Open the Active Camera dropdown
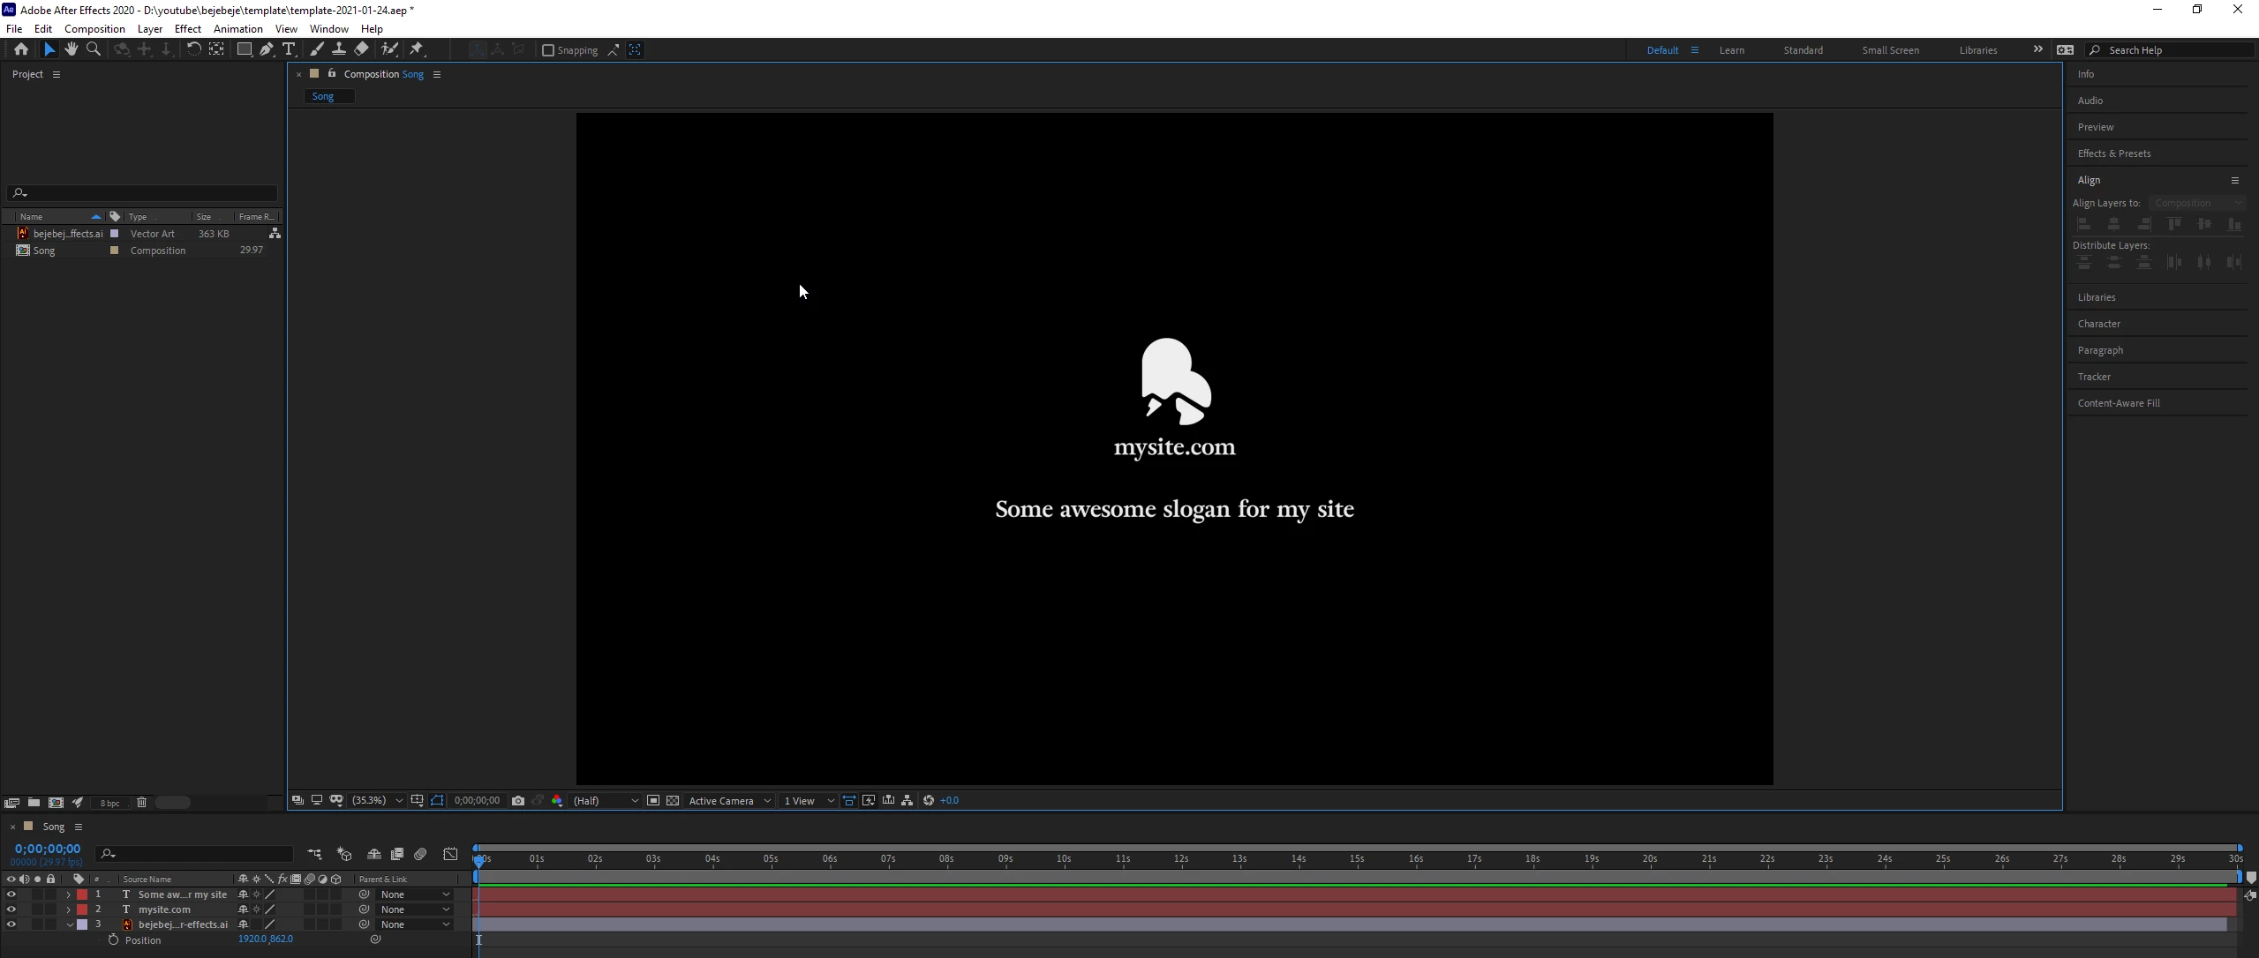Viewport: 2259px width, 958px height. coord(729,801)
